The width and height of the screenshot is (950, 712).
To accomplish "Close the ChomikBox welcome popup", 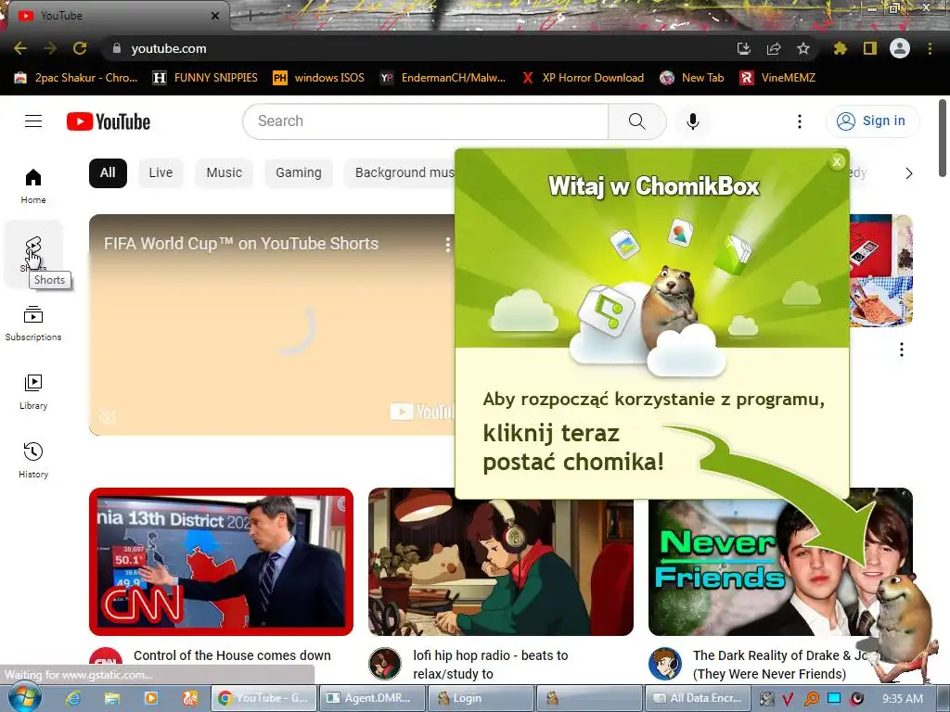I will [x=837, y=161].
